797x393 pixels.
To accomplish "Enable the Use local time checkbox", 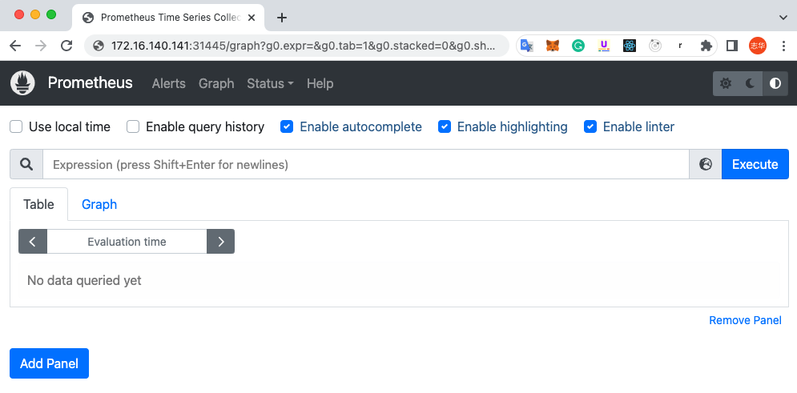I will point(16,126).
